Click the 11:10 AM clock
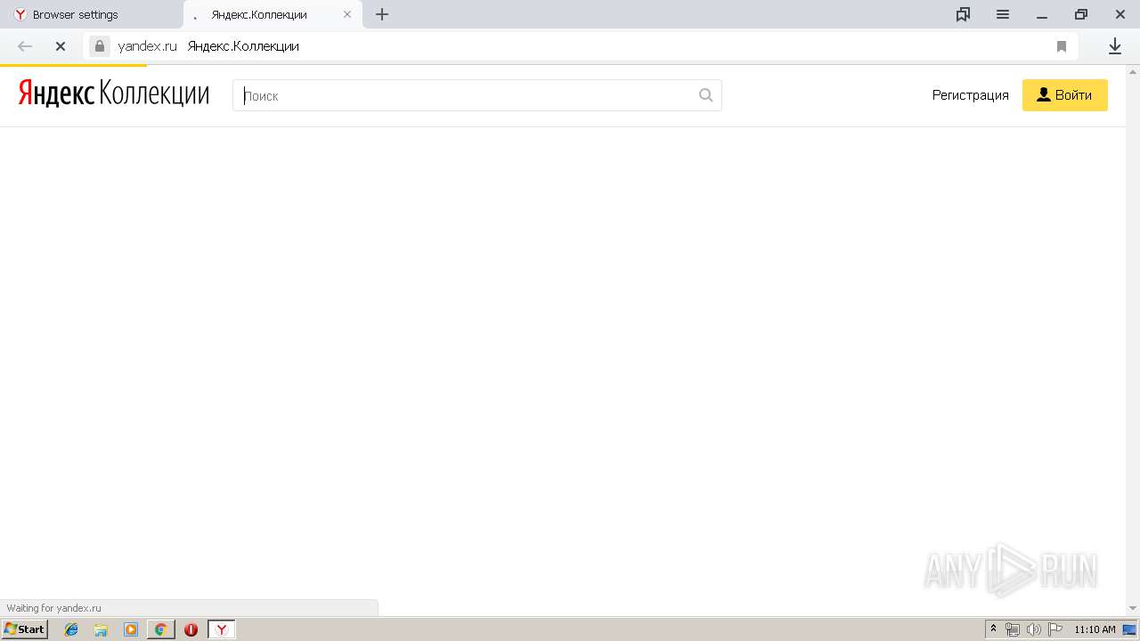The height and width of the screenshot is (641, 1140). [x=1095, y=629]
